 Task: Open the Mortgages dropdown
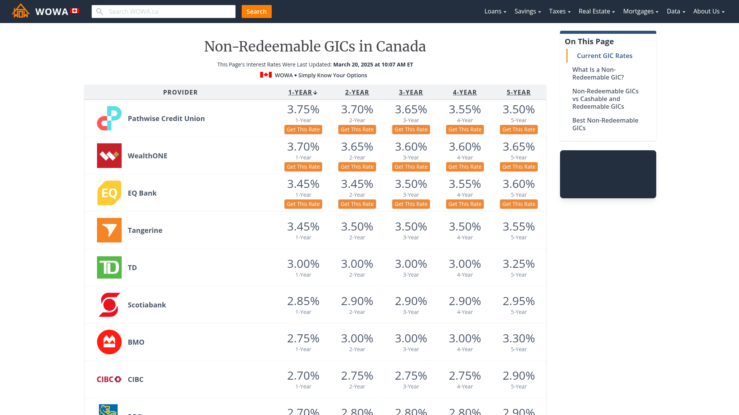[x=641, y=12]
